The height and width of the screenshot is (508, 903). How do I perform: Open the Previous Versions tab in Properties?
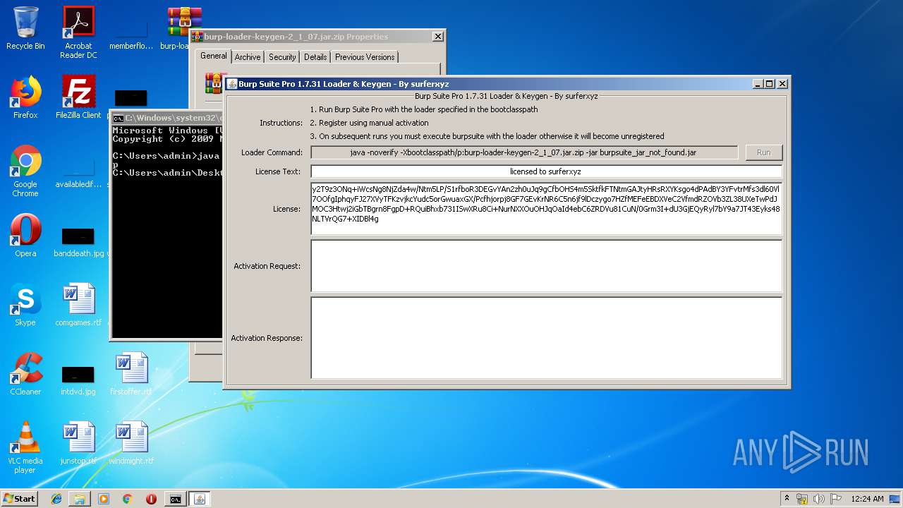click(365, 57)
